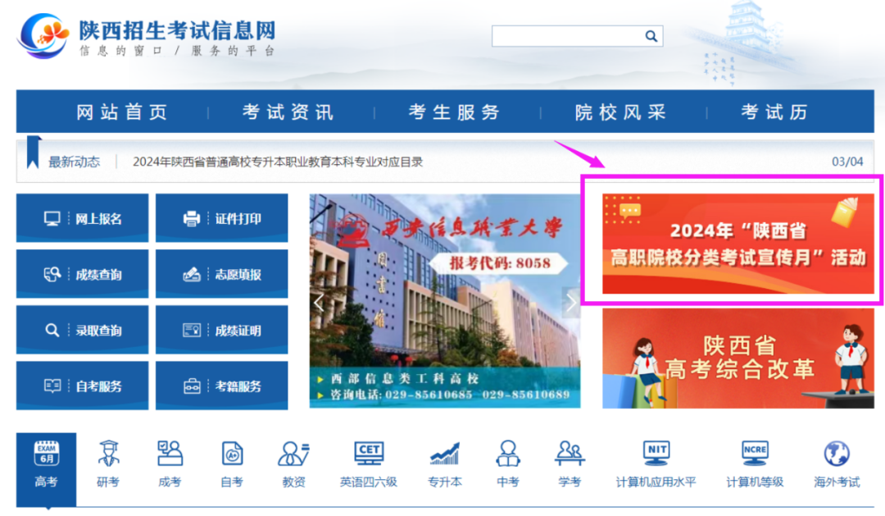
Task: Click the 教资 teacher qualification icon
Action: tap(293, 454)
